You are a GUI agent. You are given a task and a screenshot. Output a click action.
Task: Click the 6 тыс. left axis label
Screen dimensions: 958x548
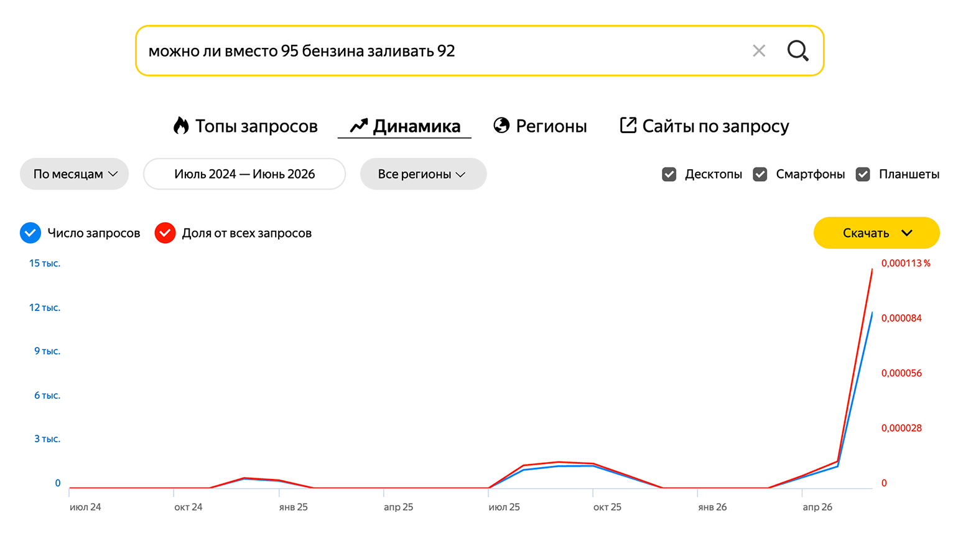tap(47, 395)
